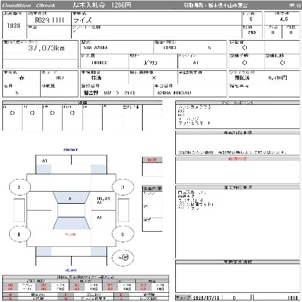Click the REAR label below the car diagram
Viewport: 302px width, 302px height.
click(x=71, y=270)
